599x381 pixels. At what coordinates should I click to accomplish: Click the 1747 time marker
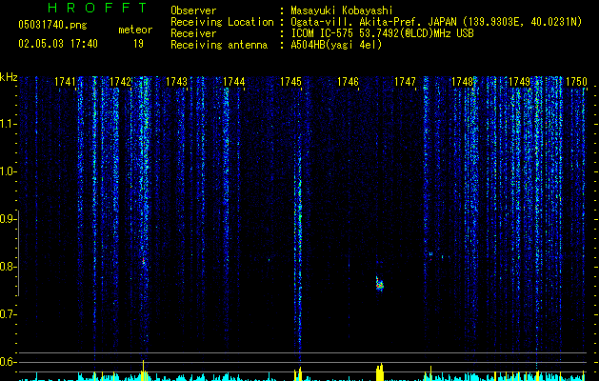pyautogui.click(x=405, y=82)
